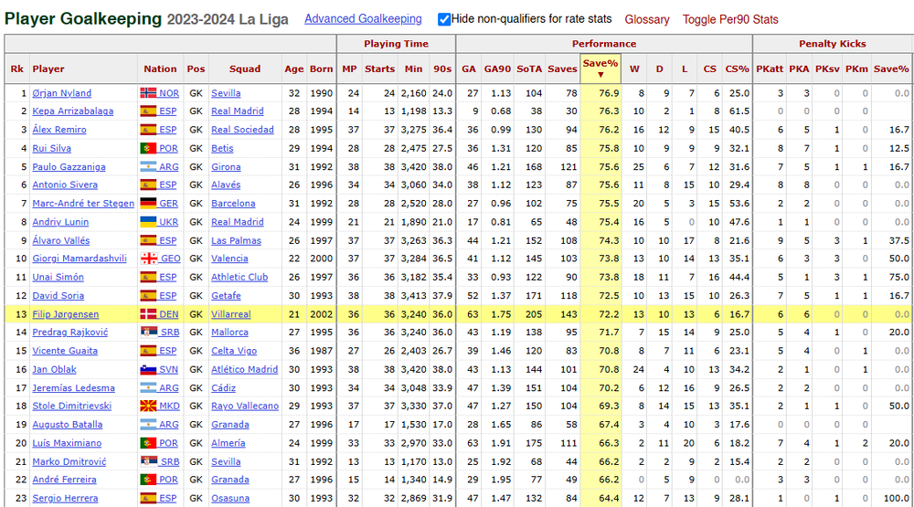Screen dimensions: 914x507
Task: Open Villarreal squad page
Action: point(231,314)
